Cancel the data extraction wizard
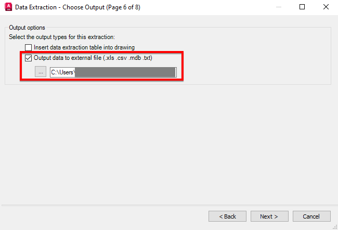The width and height of the screenshot is (338, 230). coord(311,216)
